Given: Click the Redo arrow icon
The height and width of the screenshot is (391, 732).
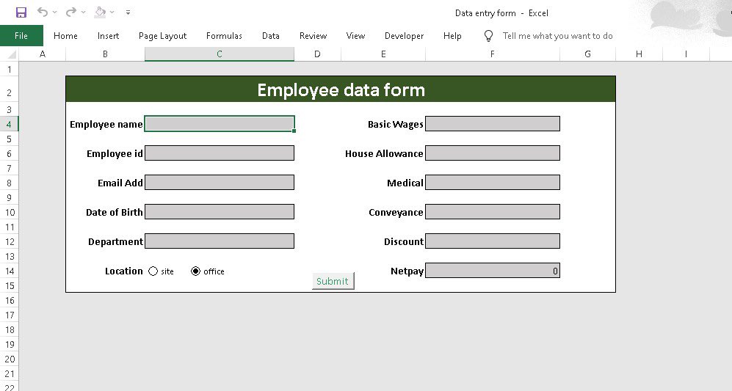Looking at the screenshot, I should pyautogui.click(x=70, y=12).
